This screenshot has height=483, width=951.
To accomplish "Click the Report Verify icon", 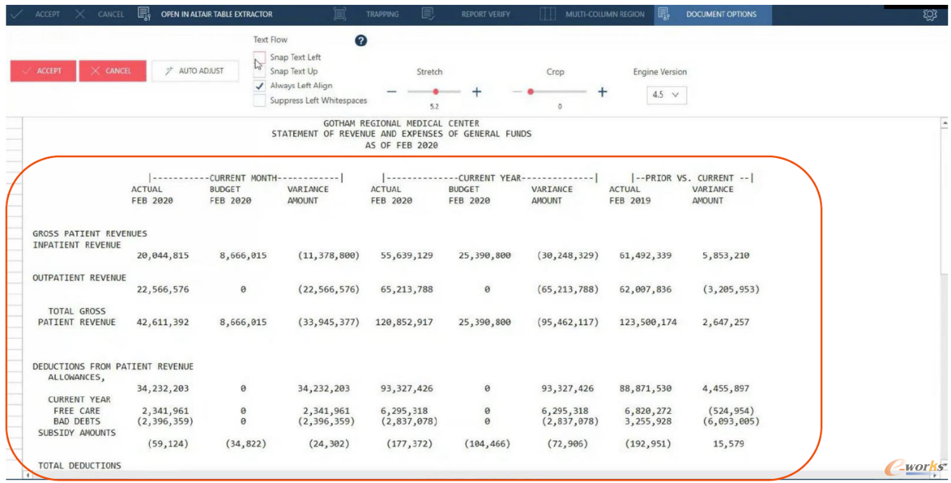I will (428, 14).
